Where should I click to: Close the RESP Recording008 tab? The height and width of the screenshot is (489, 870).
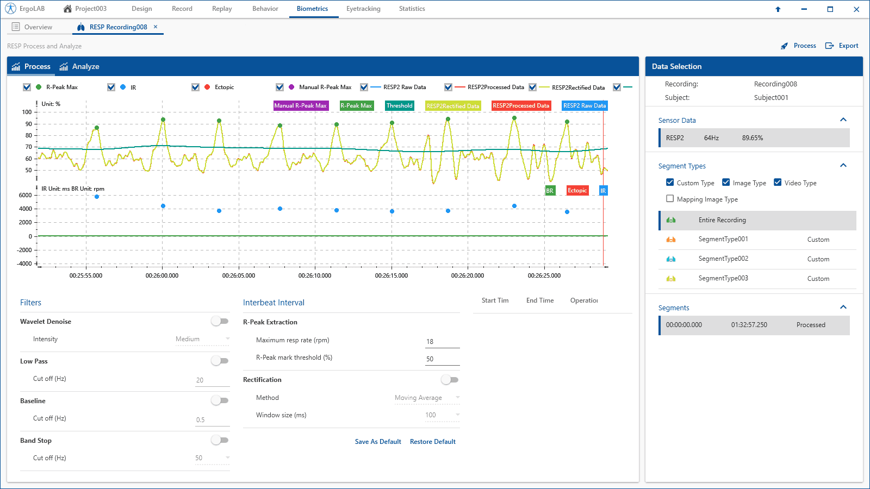pyautogui.click(x=156, y=27)
